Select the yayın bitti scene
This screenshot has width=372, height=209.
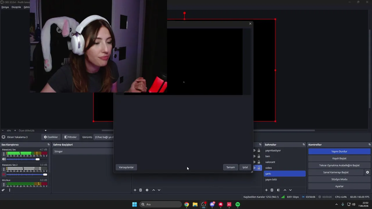(x=285, y=179)
